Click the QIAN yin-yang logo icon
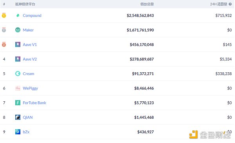235x143 pixels. (x=18, y=117)
